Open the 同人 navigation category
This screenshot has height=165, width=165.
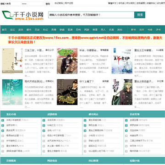pyautogui.click(x=103, y=30)
